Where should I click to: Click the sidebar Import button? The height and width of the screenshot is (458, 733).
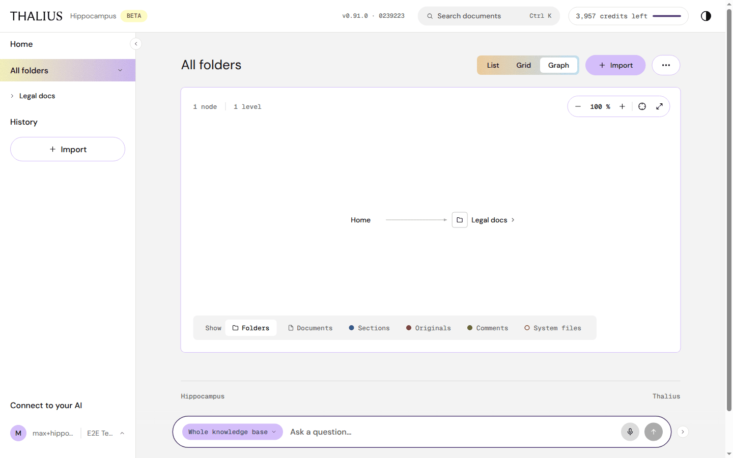(x=68, y=149)
